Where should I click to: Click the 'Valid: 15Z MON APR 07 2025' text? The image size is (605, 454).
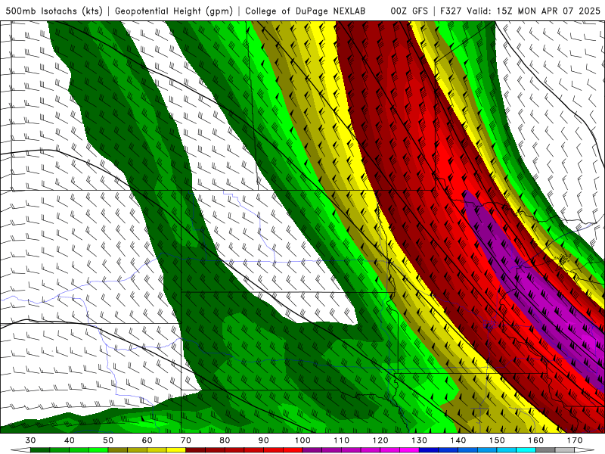(x=534, y=11)
